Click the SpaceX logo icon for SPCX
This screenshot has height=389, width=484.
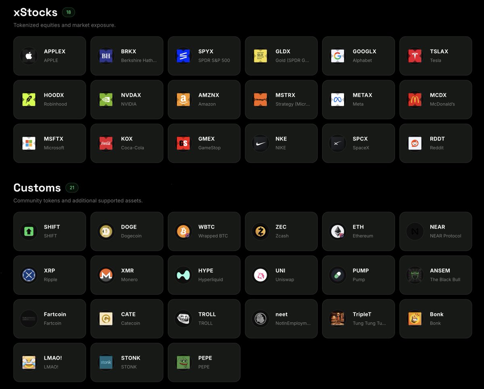[338, 143]
